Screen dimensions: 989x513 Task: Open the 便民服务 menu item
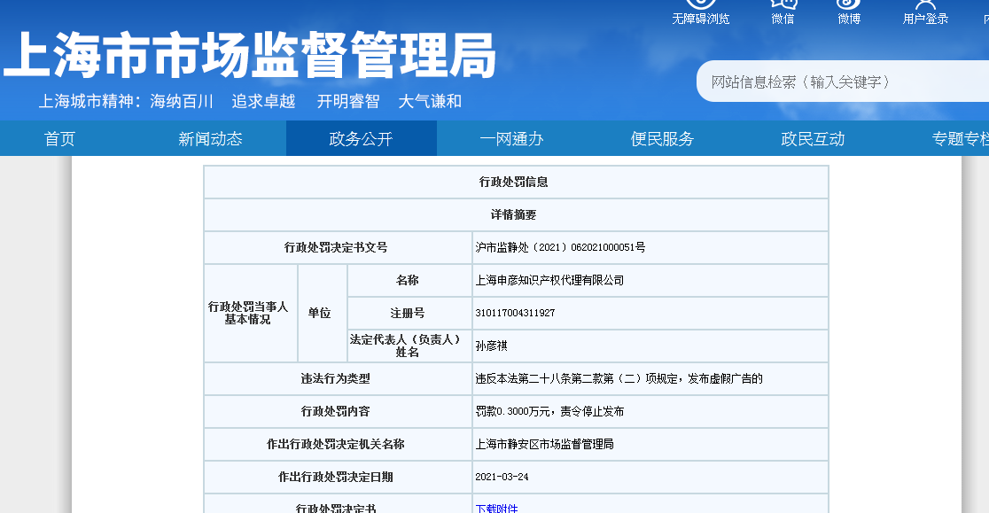[x=662, y=139]
